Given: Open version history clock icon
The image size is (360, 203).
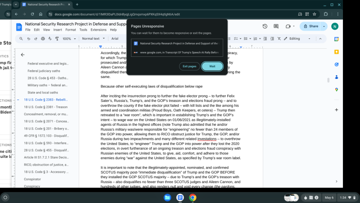Looking at the screenshot, I should tap(265, 26).
